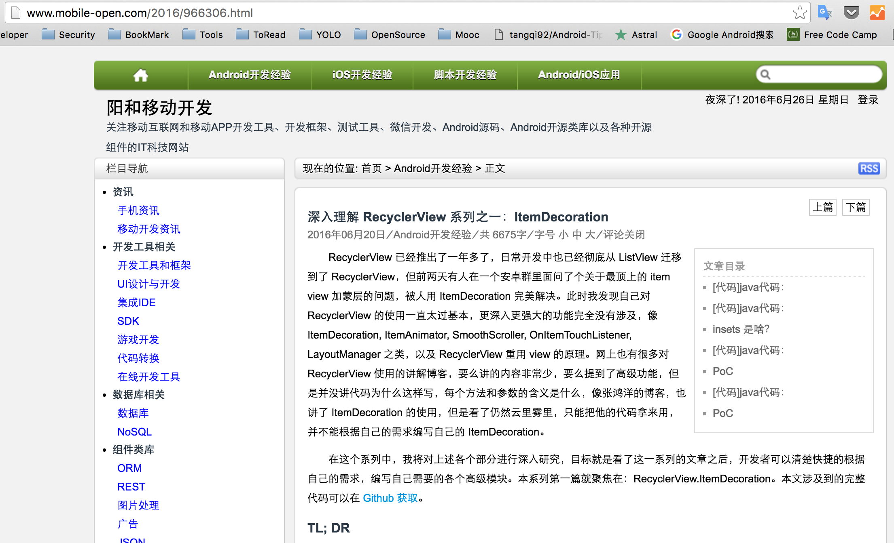Click the Github 获取 link

click(x=390, y=498)
